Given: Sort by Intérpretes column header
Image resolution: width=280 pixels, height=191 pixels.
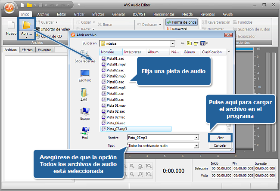Looking at the screenshot, I should click(x=134, y=52).
